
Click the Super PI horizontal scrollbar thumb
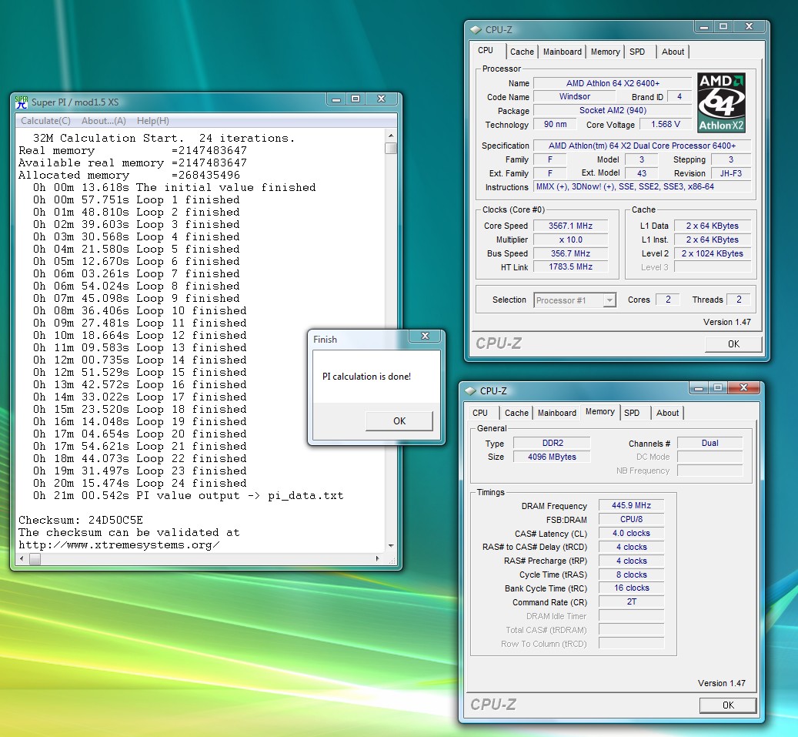pyautogui.click(x=35, y=559)
